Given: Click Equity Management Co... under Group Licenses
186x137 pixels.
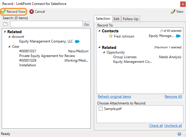Looking at the screenshot, I should [x=133, y=62].
